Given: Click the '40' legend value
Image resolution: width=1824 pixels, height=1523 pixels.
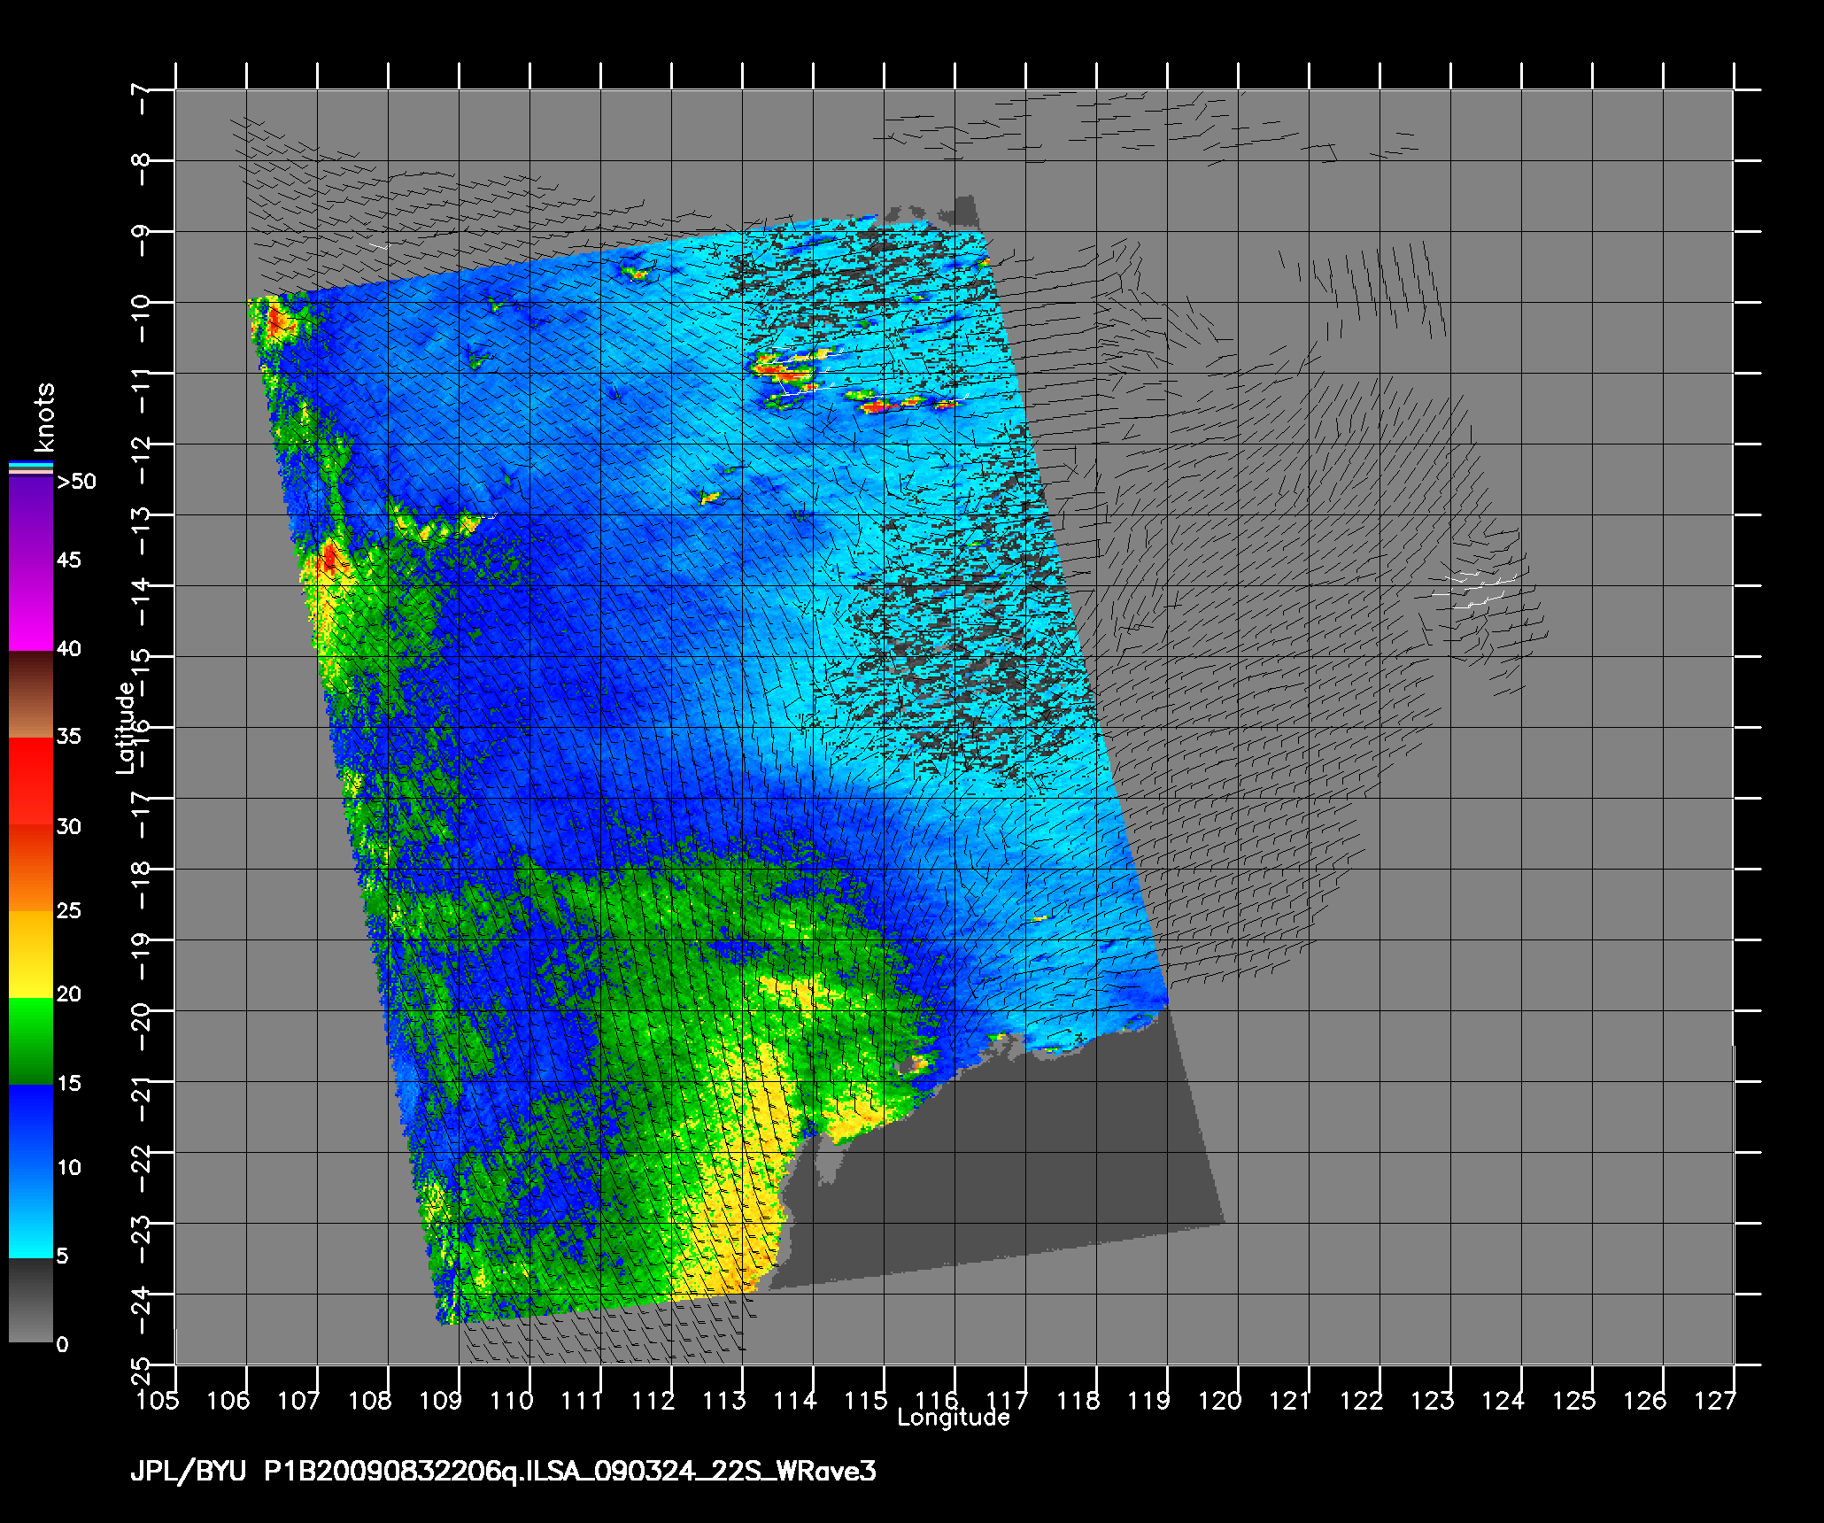Looking at the screenshot, I should coord(69,649).
